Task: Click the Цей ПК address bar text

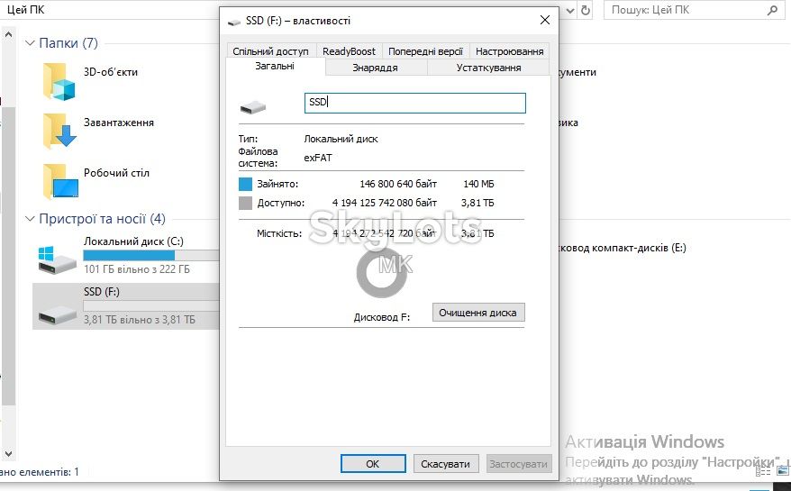Action: pos(26,10)
